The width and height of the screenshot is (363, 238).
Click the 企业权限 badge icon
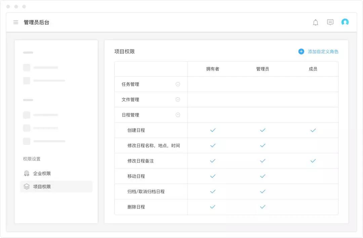tap(27, 173)
